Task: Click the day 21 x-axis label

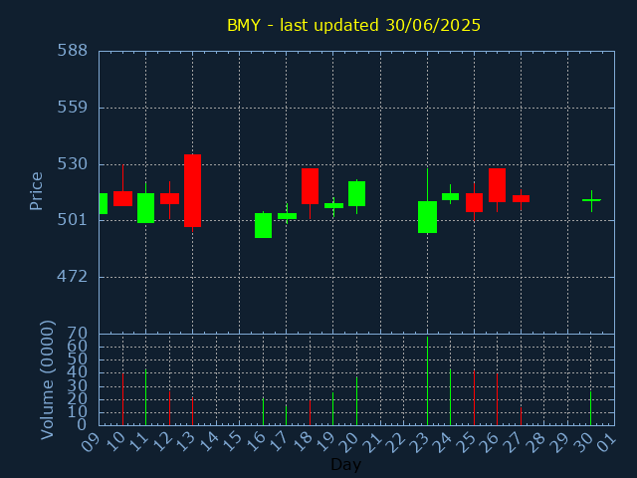Action: 372,441
